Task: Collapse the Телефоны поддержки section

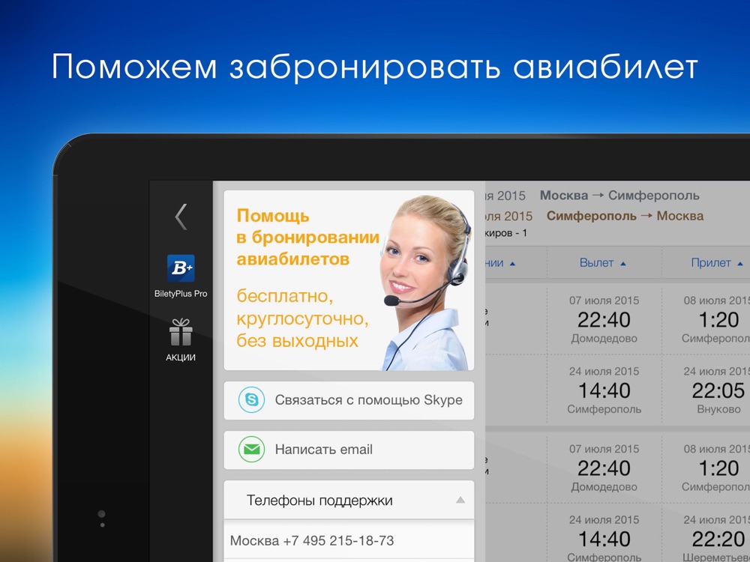Action: tap(349, 500)
